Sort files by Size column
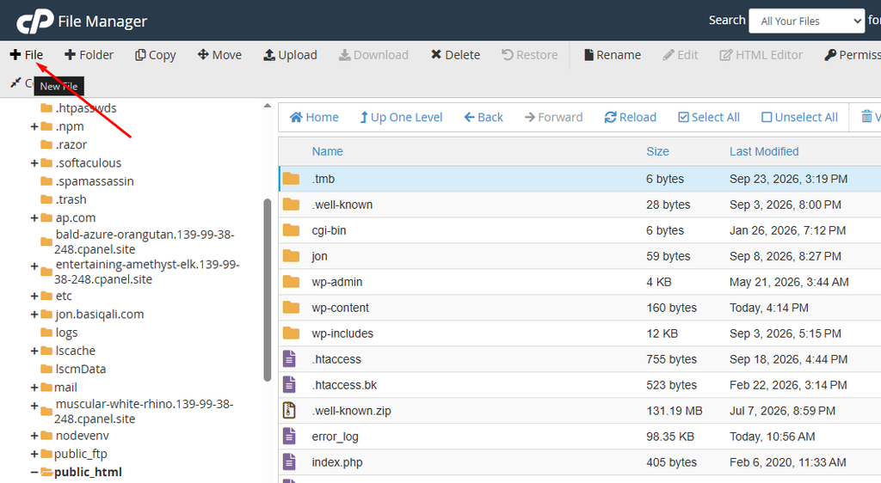 [x=657, y=151]
